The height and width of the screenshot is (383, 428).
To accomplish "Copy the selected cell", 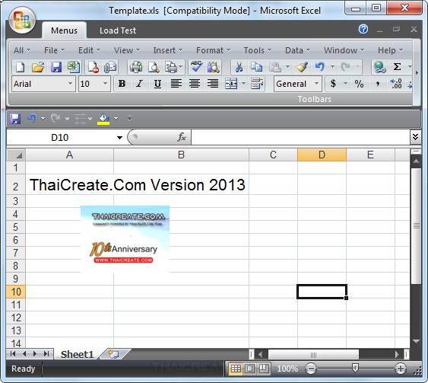I will click(257, 67).
